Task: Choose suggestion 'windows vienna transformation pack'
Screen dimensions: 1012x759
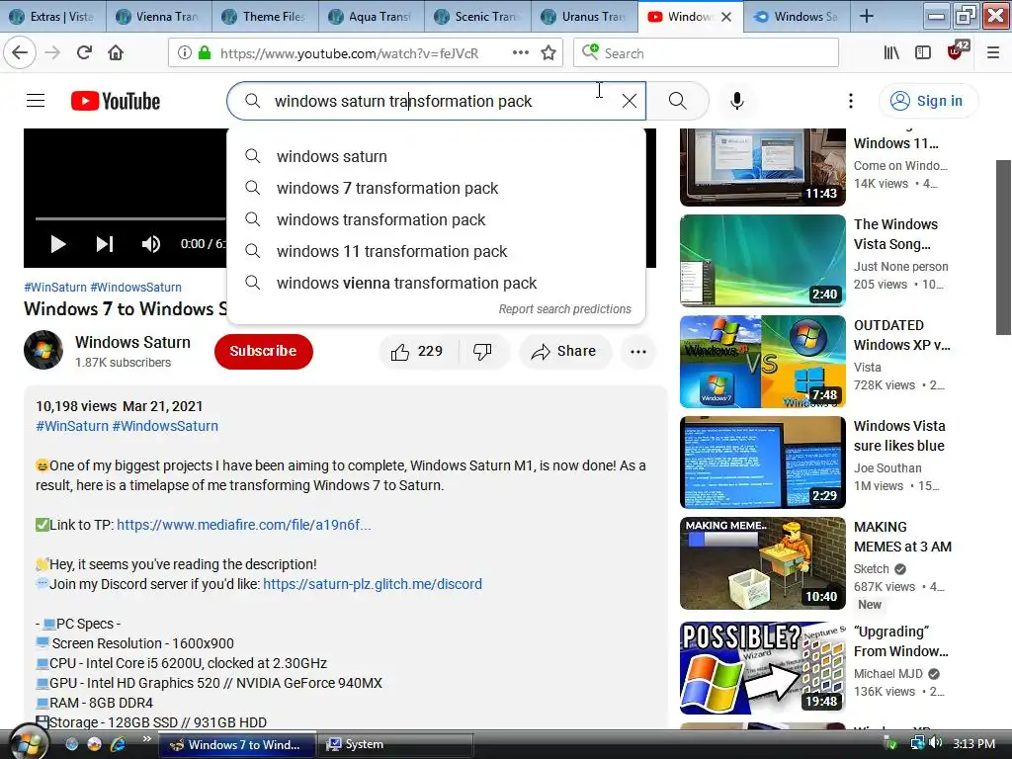Action: pyautogui.click(x=436, y=283)
